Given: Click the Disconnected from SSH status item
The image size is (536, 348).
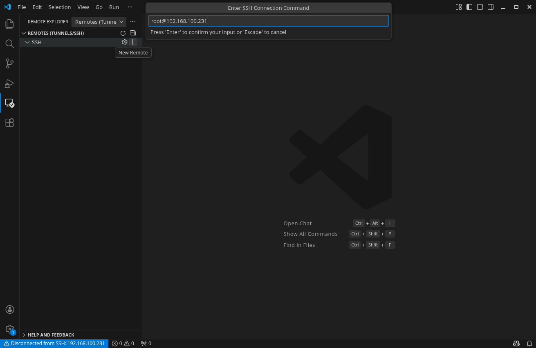Looking at the screenshot, I should point(54,343).
